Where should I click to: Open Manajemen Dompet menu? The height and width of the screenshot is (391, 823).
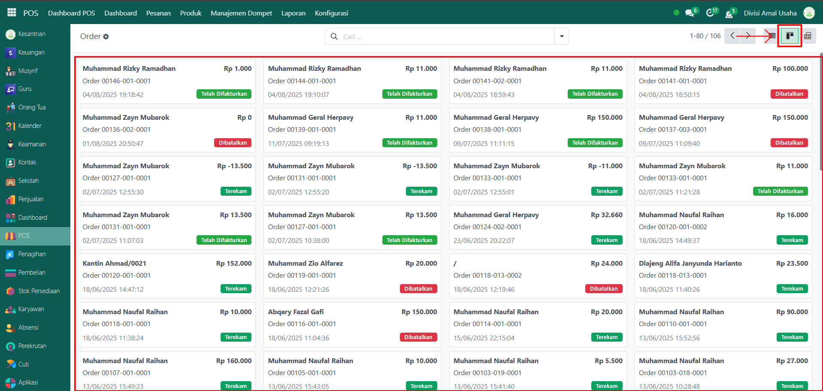(x=241, y=13)
